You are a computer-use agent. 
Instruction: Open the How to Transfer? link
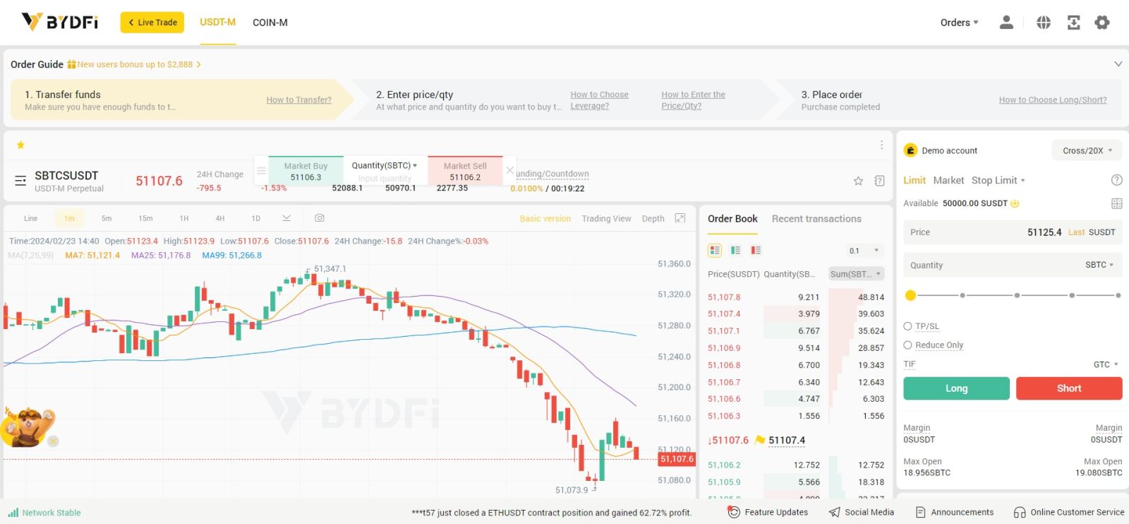click(x=298, y=100)
